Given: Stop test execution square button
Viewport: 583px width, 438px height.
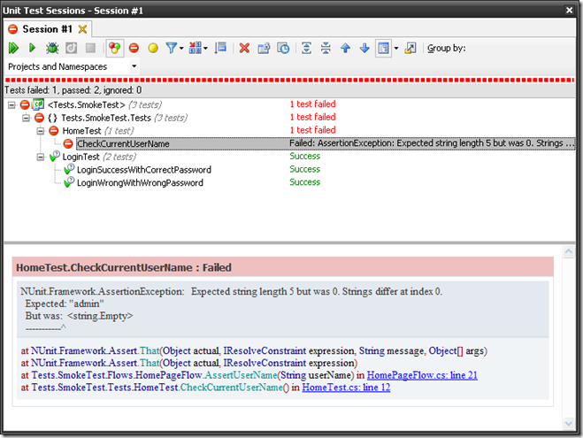Looking at the screenshot, I should (90, 48).
